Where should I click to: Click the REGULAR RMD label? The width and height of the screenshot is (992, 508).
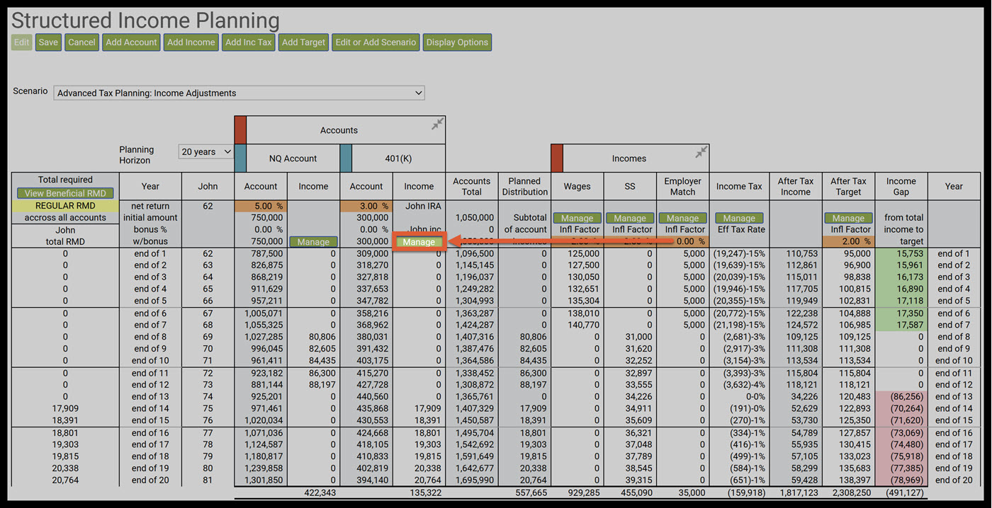65,206
